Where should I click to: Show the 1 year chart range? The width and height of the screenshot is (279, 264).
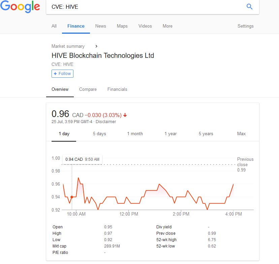pos(170,134)
